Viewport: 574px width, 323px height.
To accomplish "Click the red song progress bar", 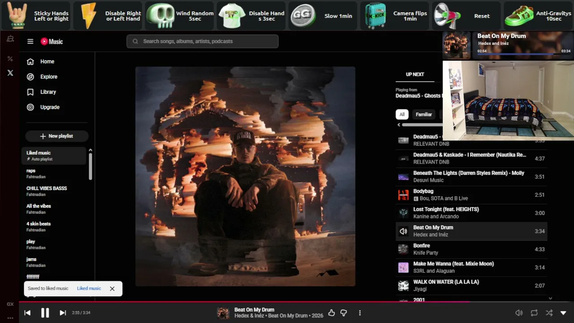I will point(296,301).
